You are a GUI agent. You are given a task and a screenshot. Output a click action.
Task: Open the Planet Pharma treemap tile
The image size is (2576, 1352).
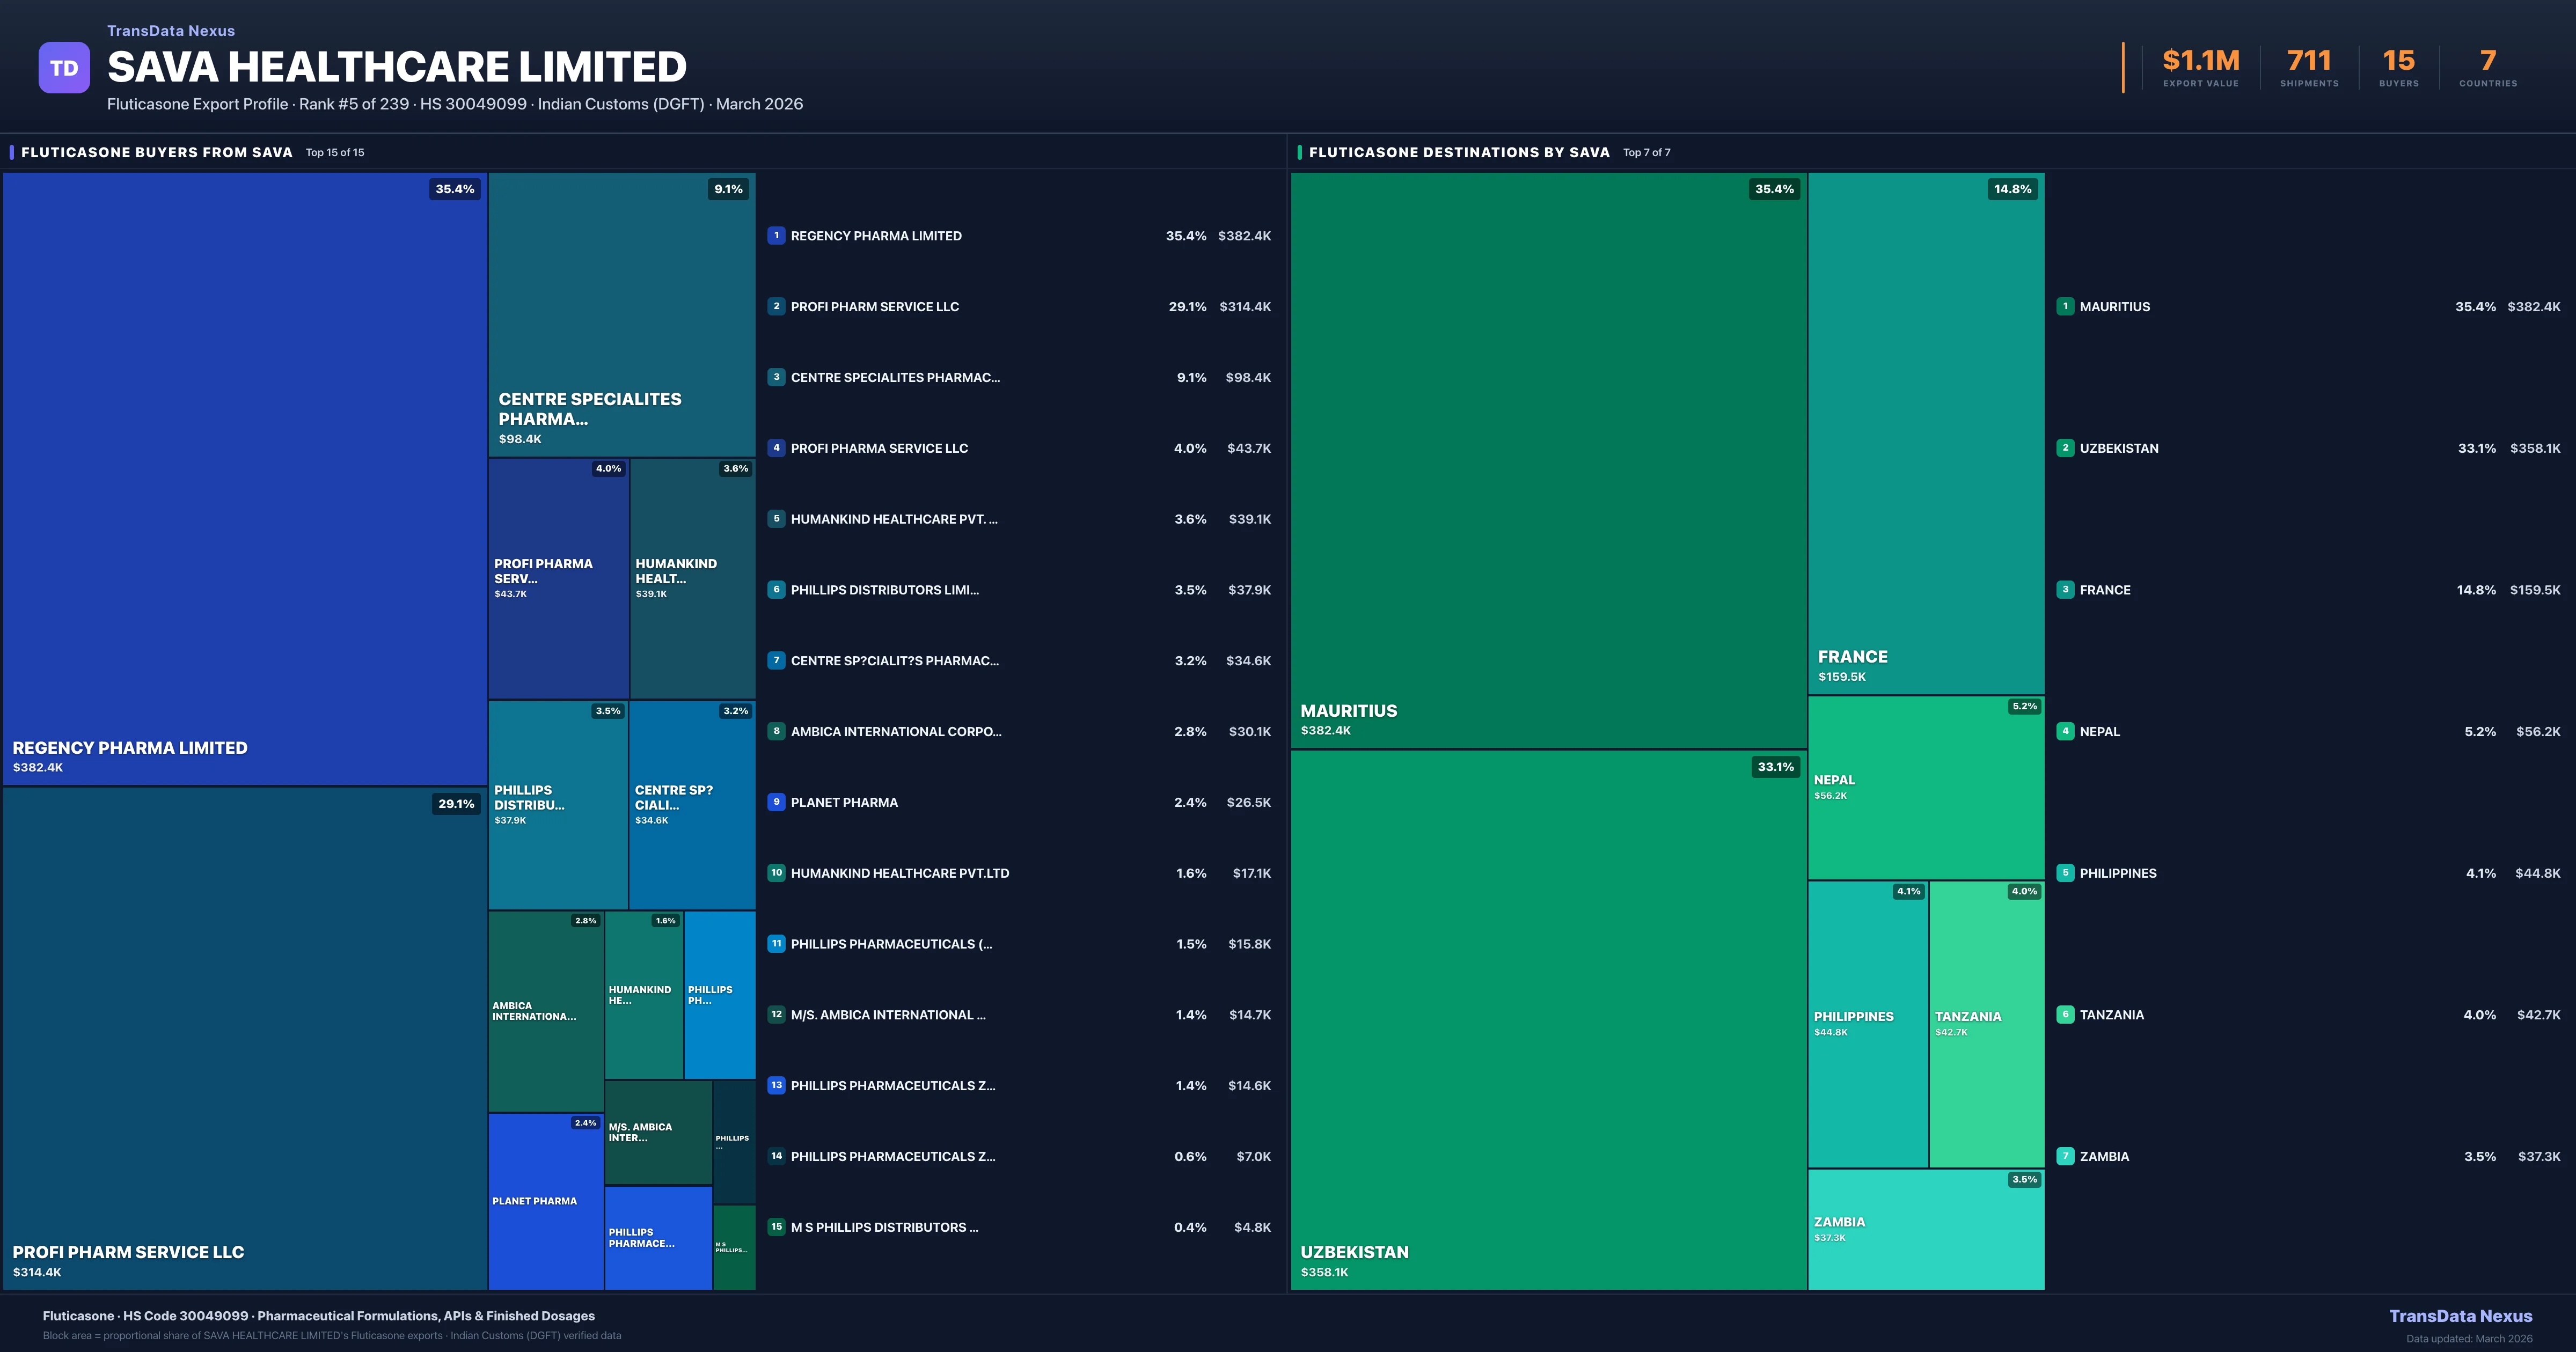(545, 1201)
